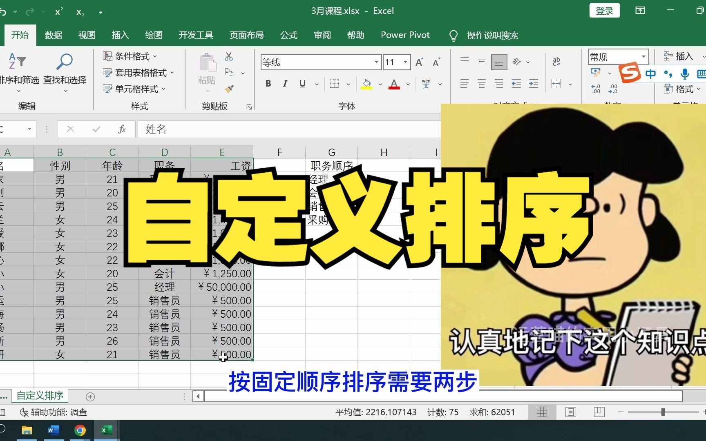Viewport: 706px width, 441px height.
Task: Apply bold formatting to selected cells
Action: (268, 83)
